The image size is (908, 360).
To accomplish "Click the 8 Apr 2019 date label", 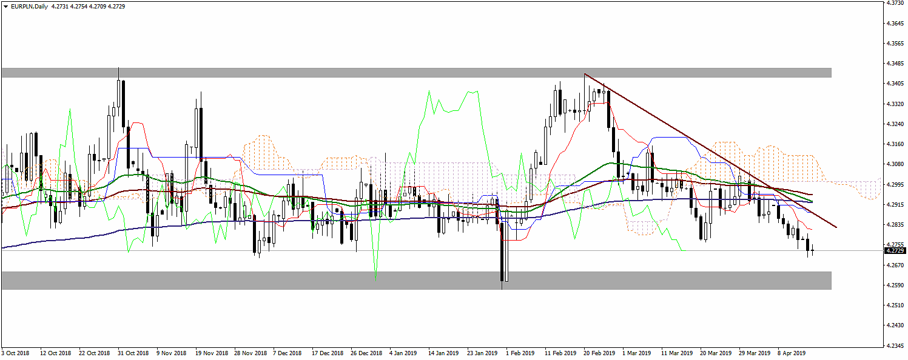I will [x=792, y=353].
